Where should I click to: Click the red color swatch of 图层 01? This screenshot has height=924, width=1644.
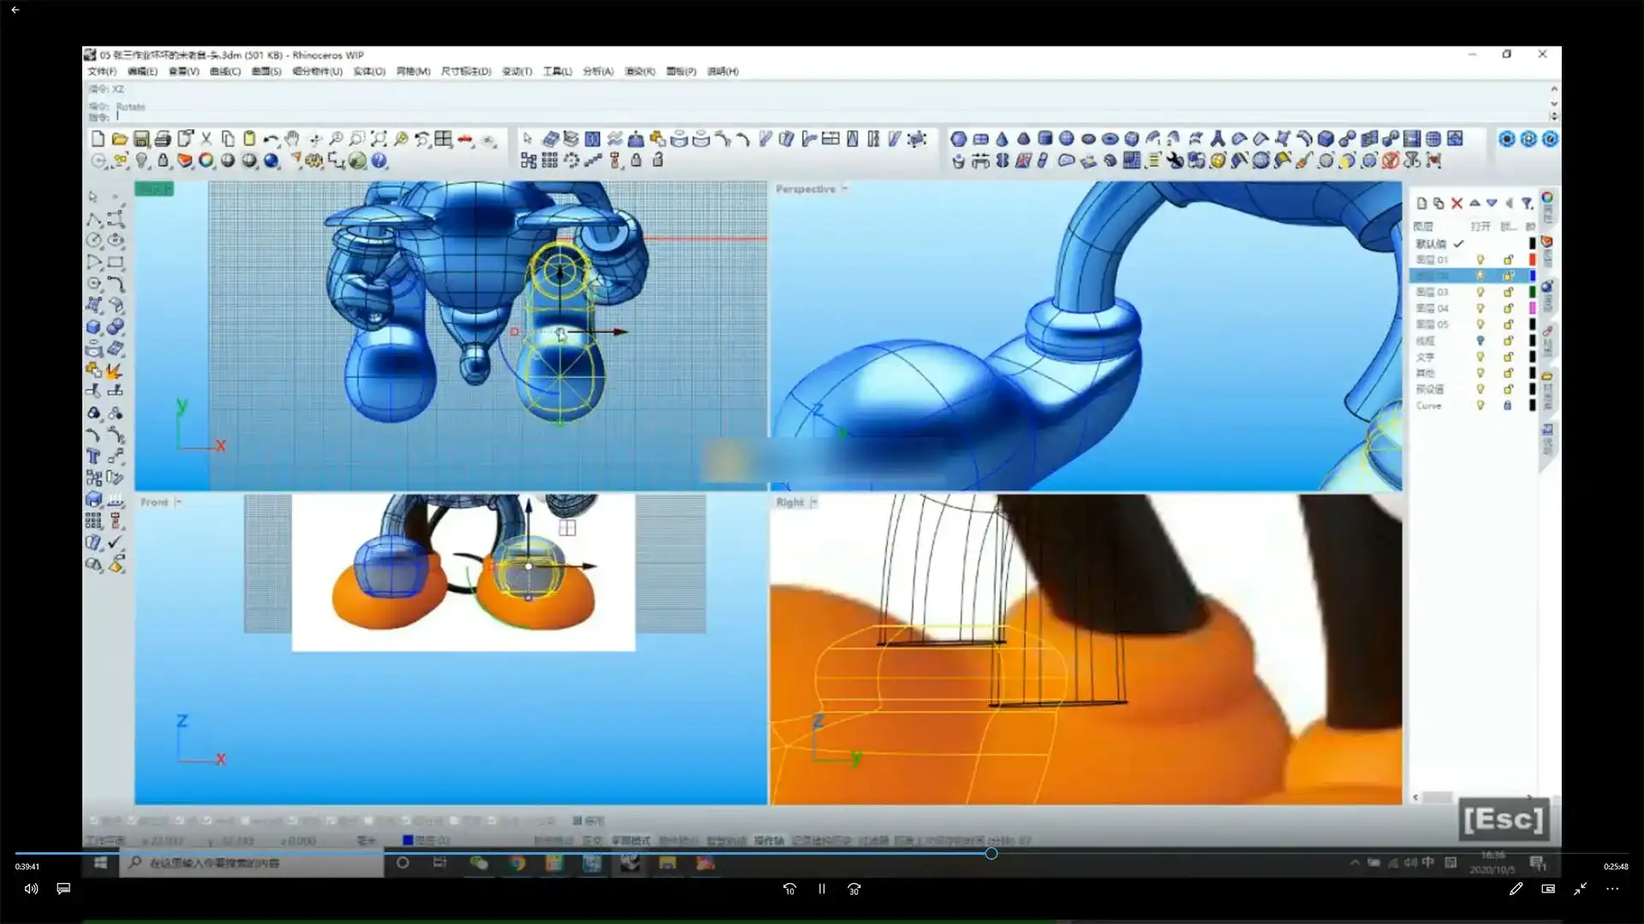tap(1532, 259)
